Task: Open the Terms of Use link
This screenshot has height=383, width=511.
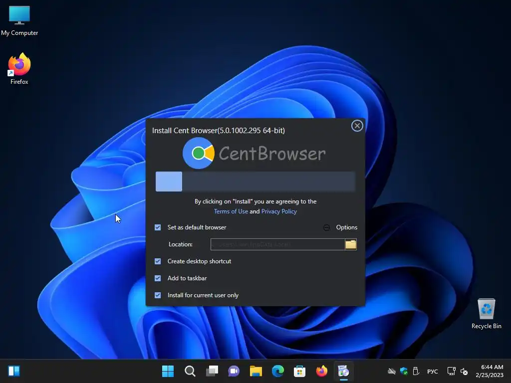Action: point(231,211)
